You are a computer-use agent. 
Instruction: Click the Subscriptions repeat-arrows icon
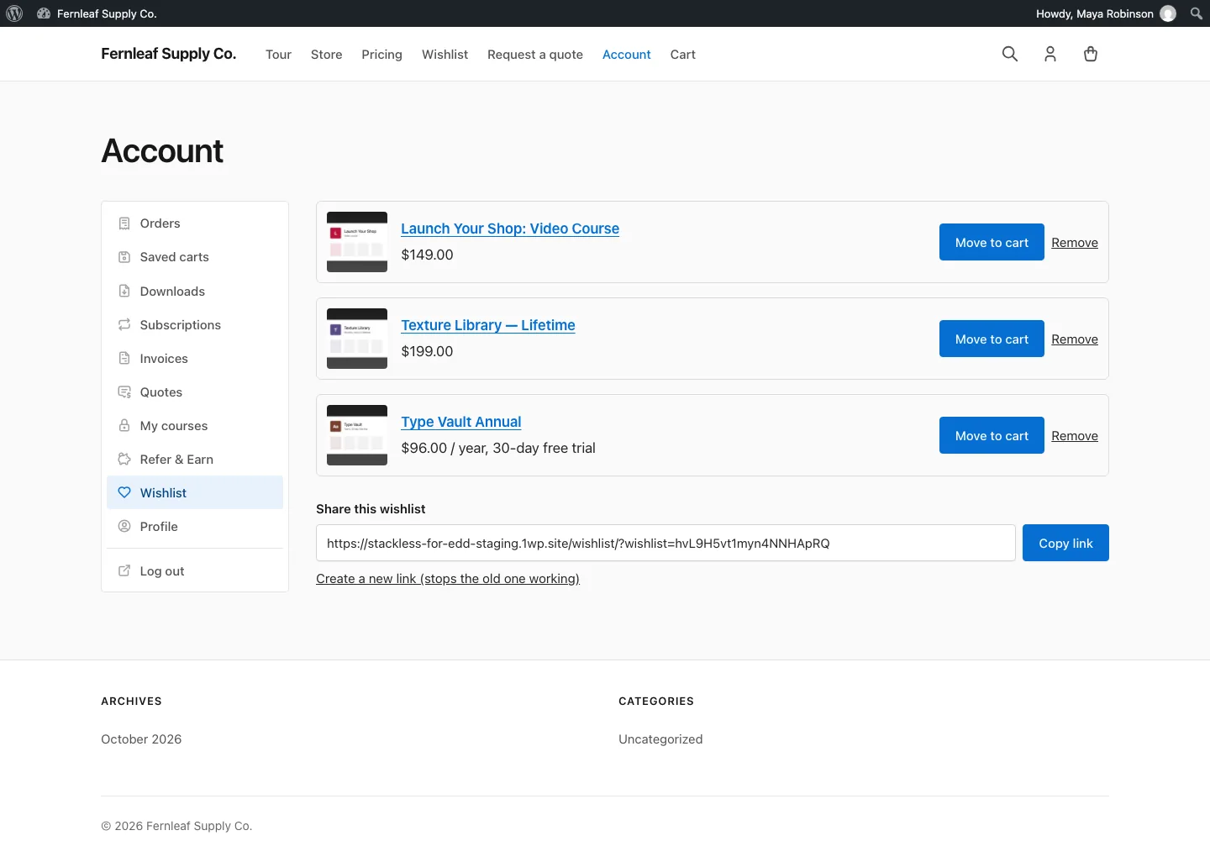tap(124, 324)
